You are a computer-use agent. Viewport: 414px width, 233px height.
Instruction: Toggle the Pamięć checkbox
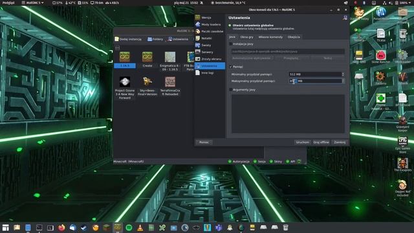click(231, 67)
